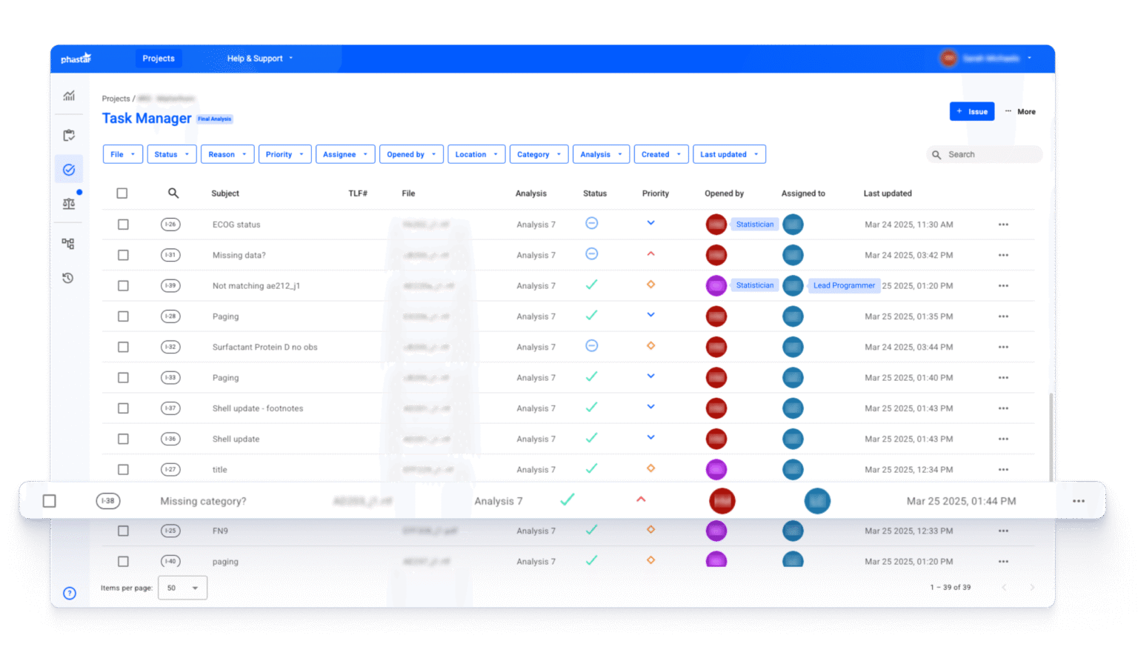
Task: Click the Lead Programmer assignee tag
Action: point(844,285)
